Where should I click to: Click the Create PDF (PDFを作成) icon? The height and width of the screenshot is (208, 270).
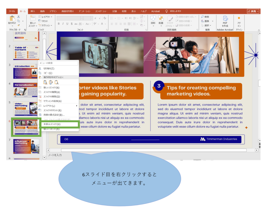point(225,19)
